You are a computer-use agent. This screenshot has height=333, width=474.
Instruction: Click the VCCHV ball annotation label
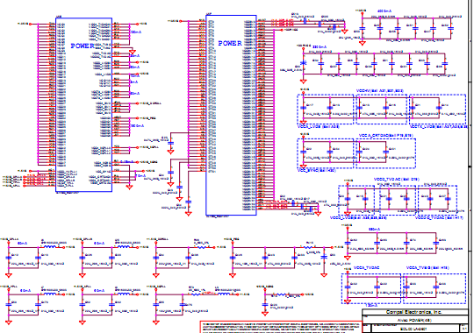380,91
